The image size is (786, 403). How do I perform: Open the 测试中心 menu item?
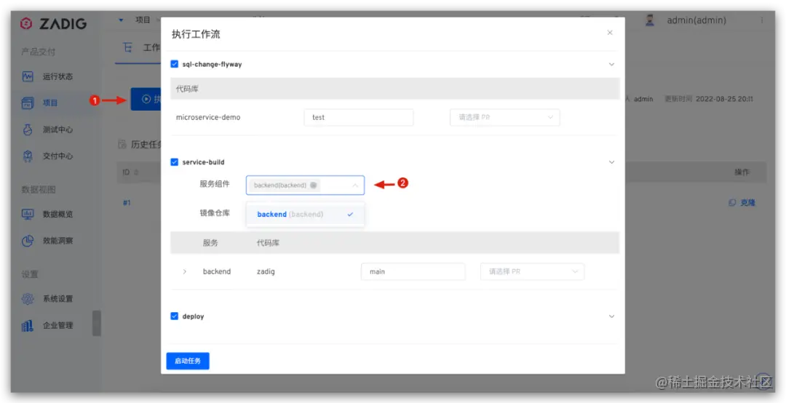pos(57,129)
